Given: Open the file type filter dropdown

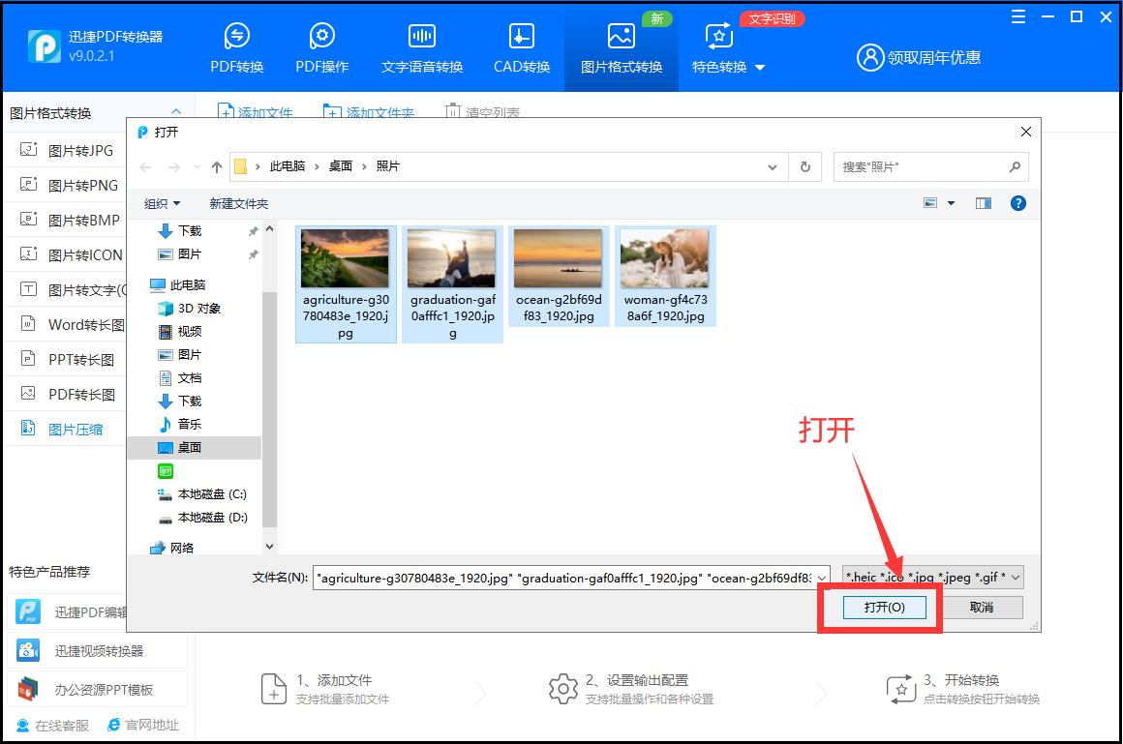Looking at the screenshot, I should click(1015, 577).
